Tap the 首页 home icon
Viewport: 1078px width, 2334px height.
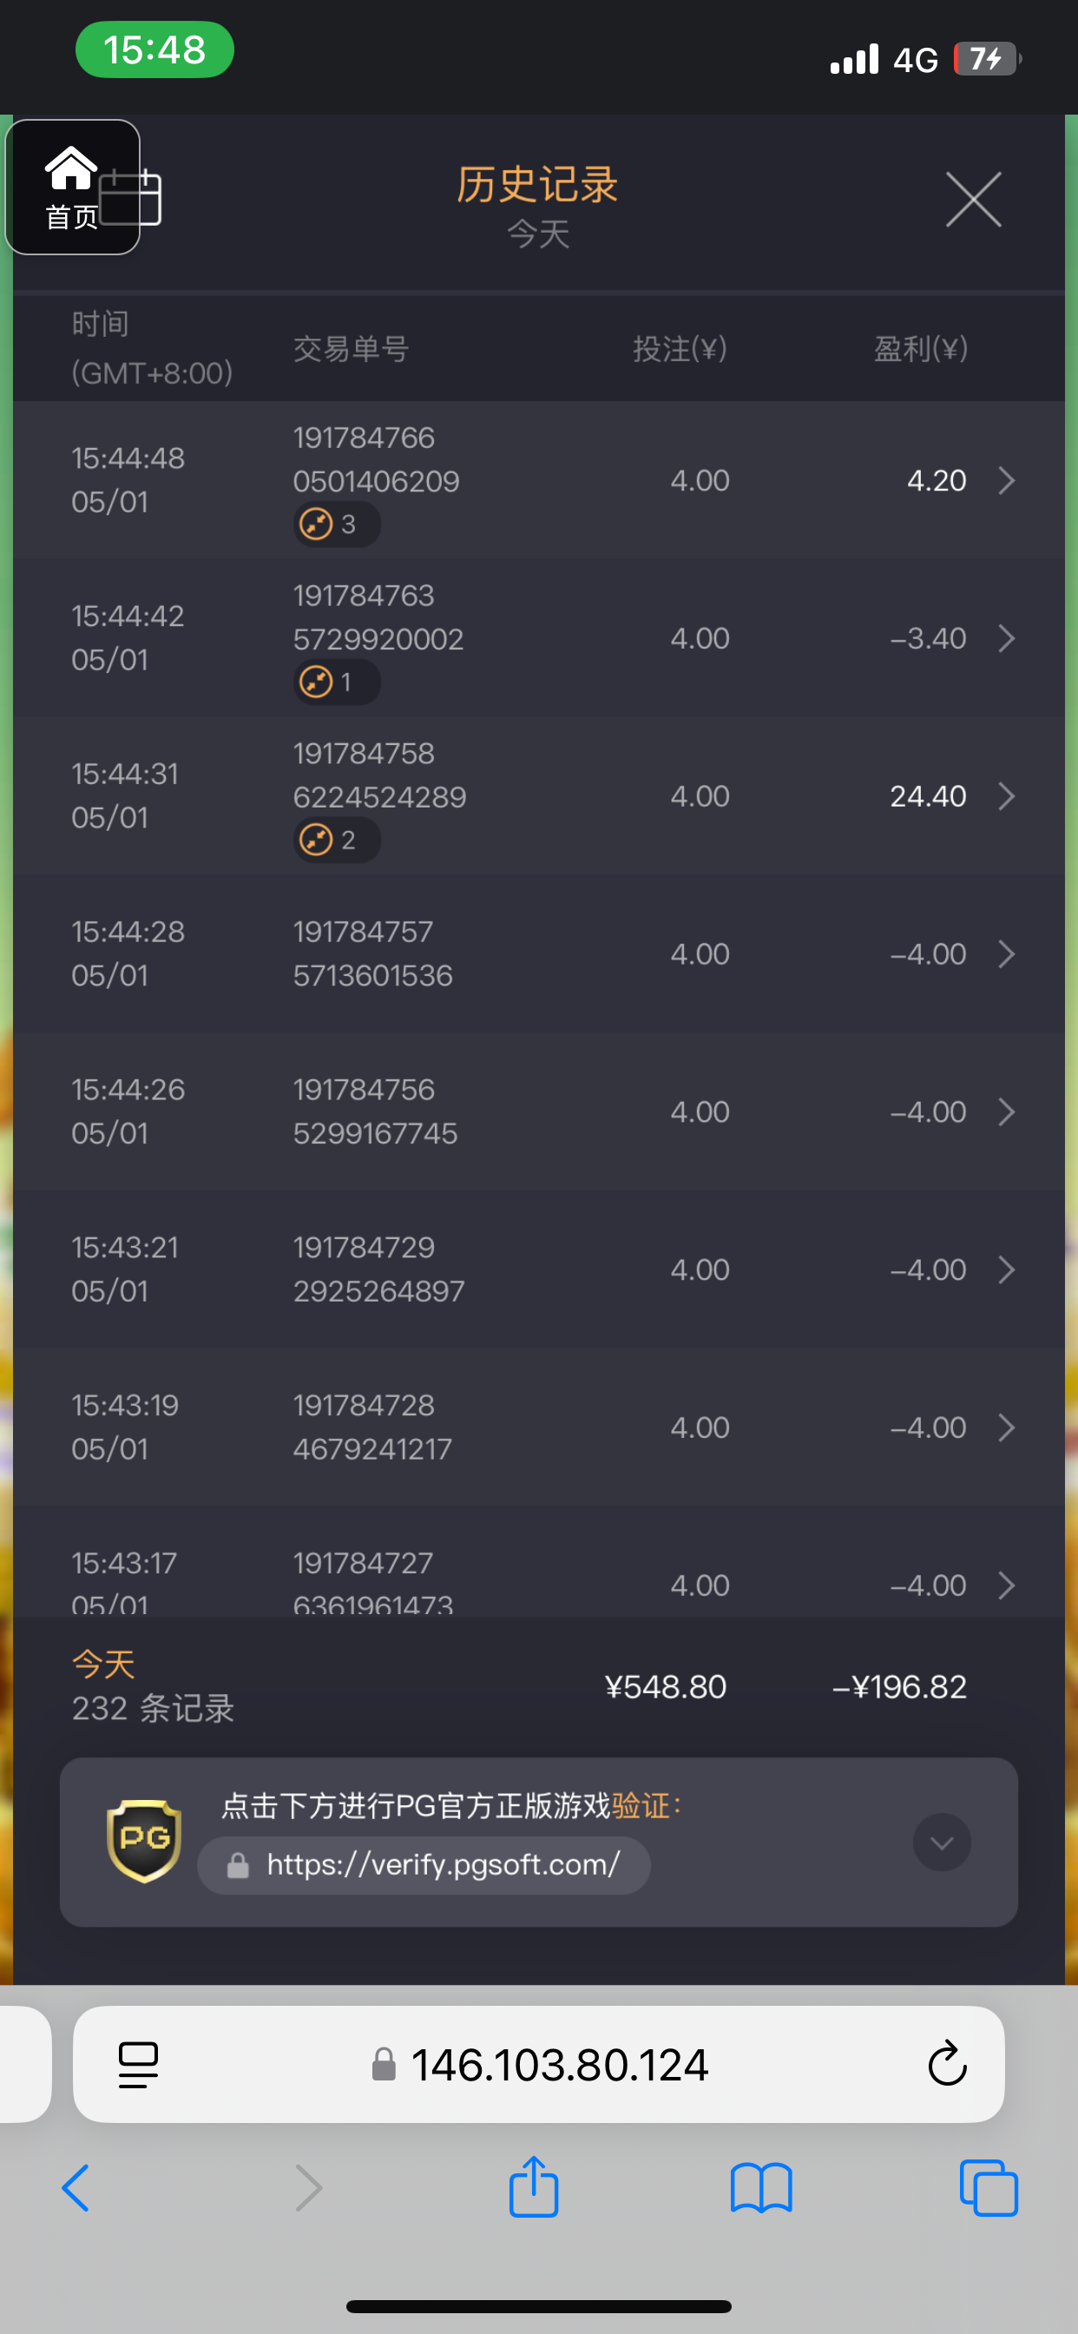pyautogui.click(x=71, y=187)
